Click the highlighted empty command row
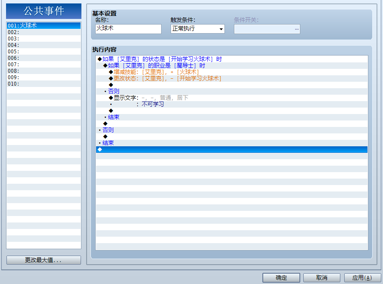Screen dimensions: 383x284 tap(232, 150)
